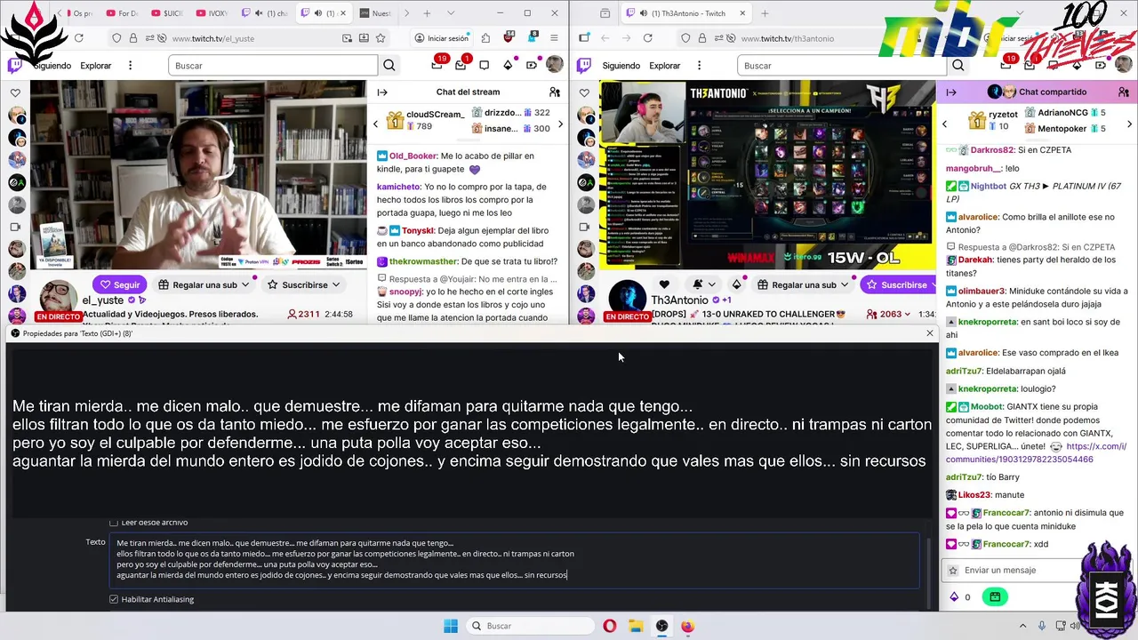Open the GIANTX x.com community link in chat

[x=1036, y=452]
